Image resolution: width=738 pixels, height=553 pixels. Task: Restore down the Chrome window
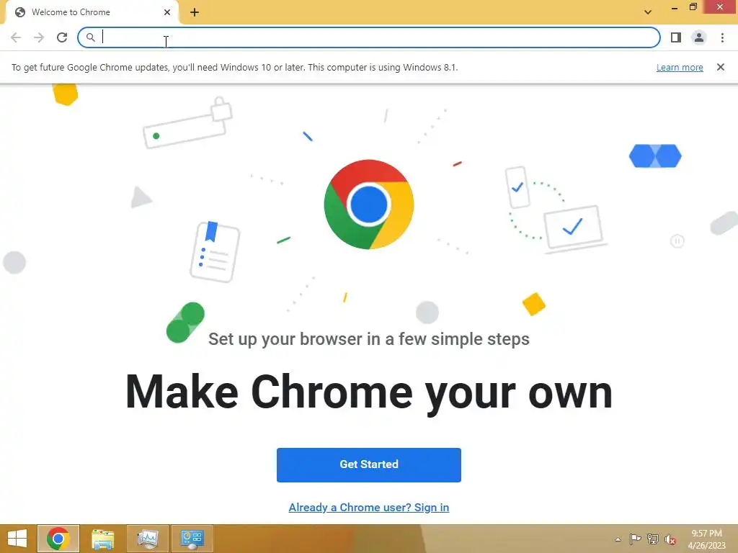[693, 6]
